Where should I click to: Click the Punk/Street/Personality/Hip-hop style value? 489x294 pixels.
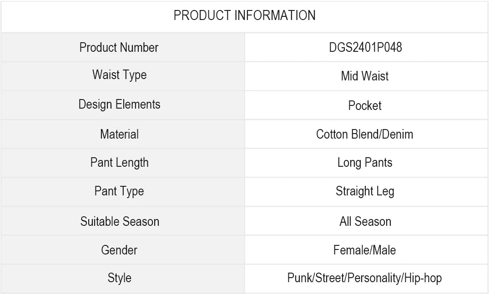tap(364, 278)
